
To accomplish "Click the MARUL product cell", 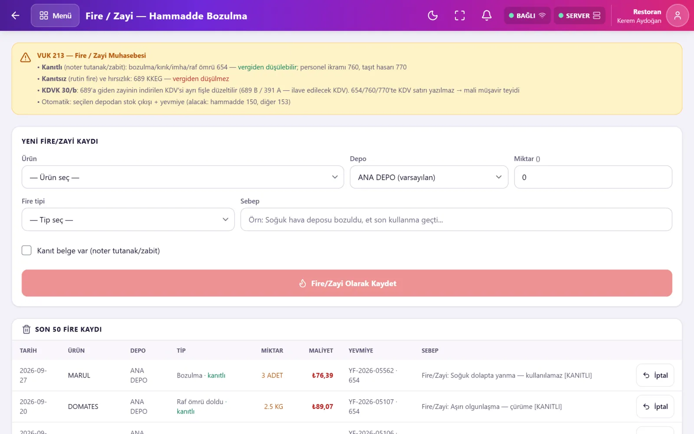I will [x=79, y=375].
